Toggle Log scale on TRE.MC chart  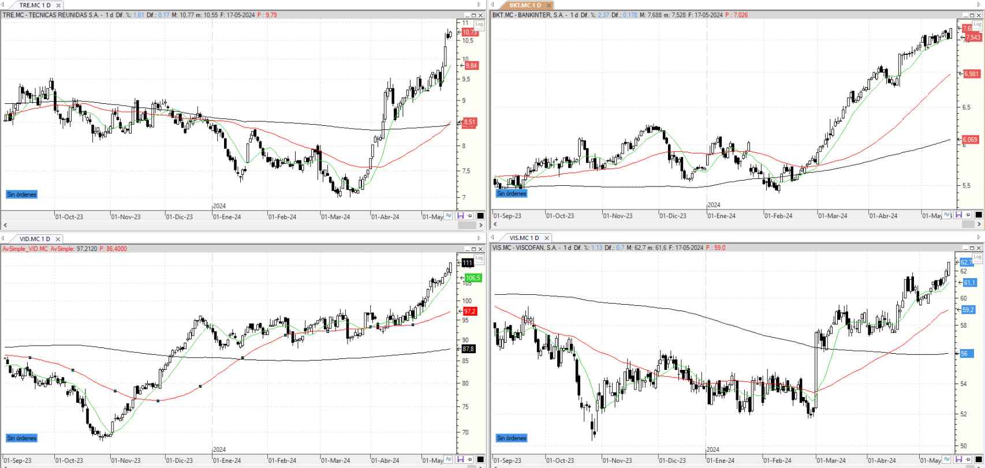(479, 24)
